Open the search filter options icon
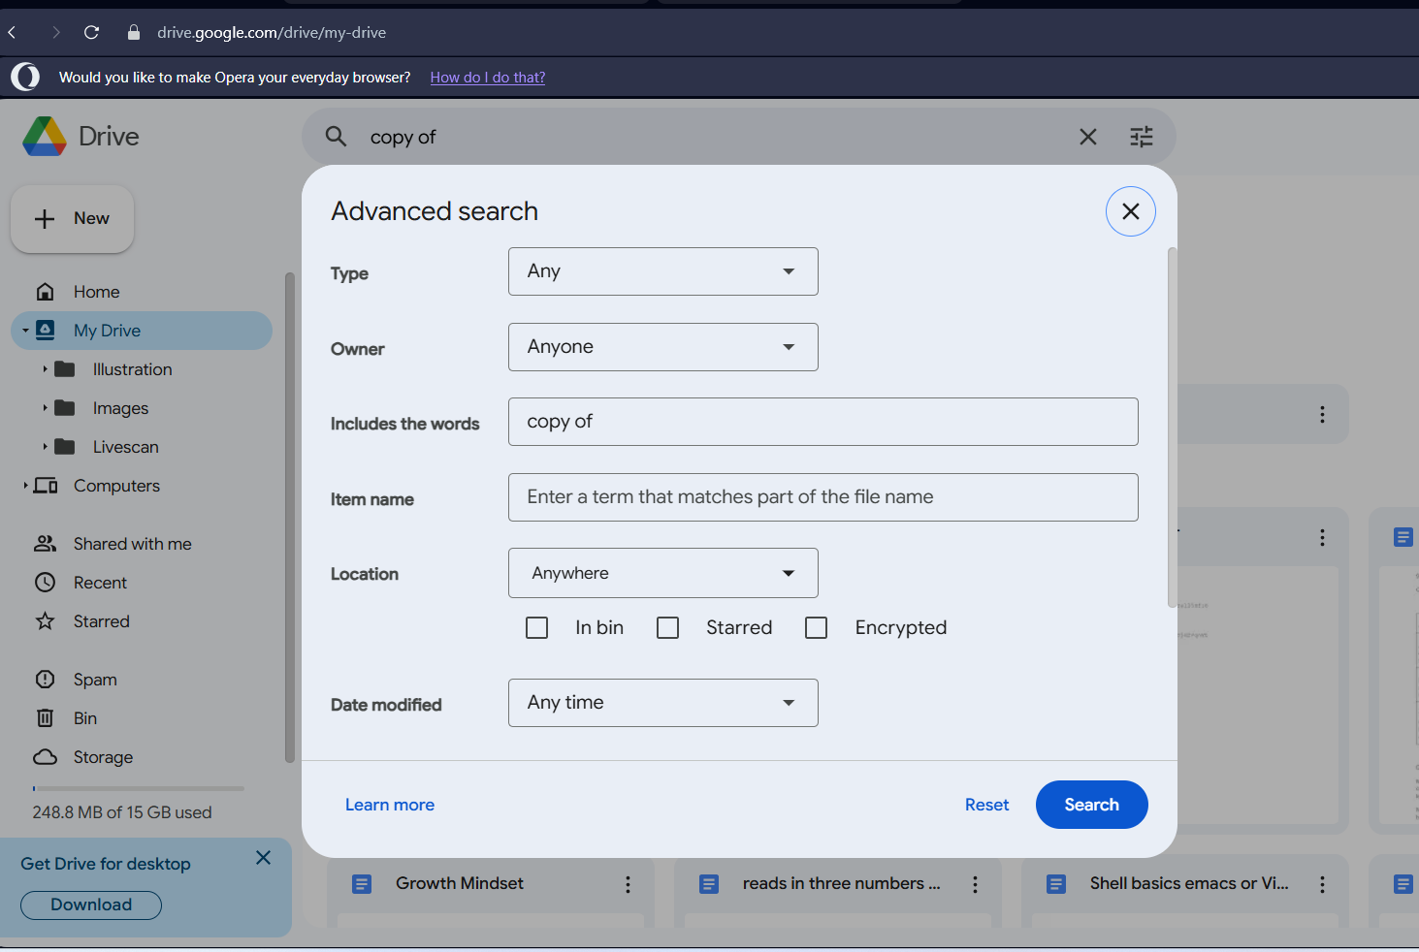Screen dimensions: 1419x952 point(1141,137)
